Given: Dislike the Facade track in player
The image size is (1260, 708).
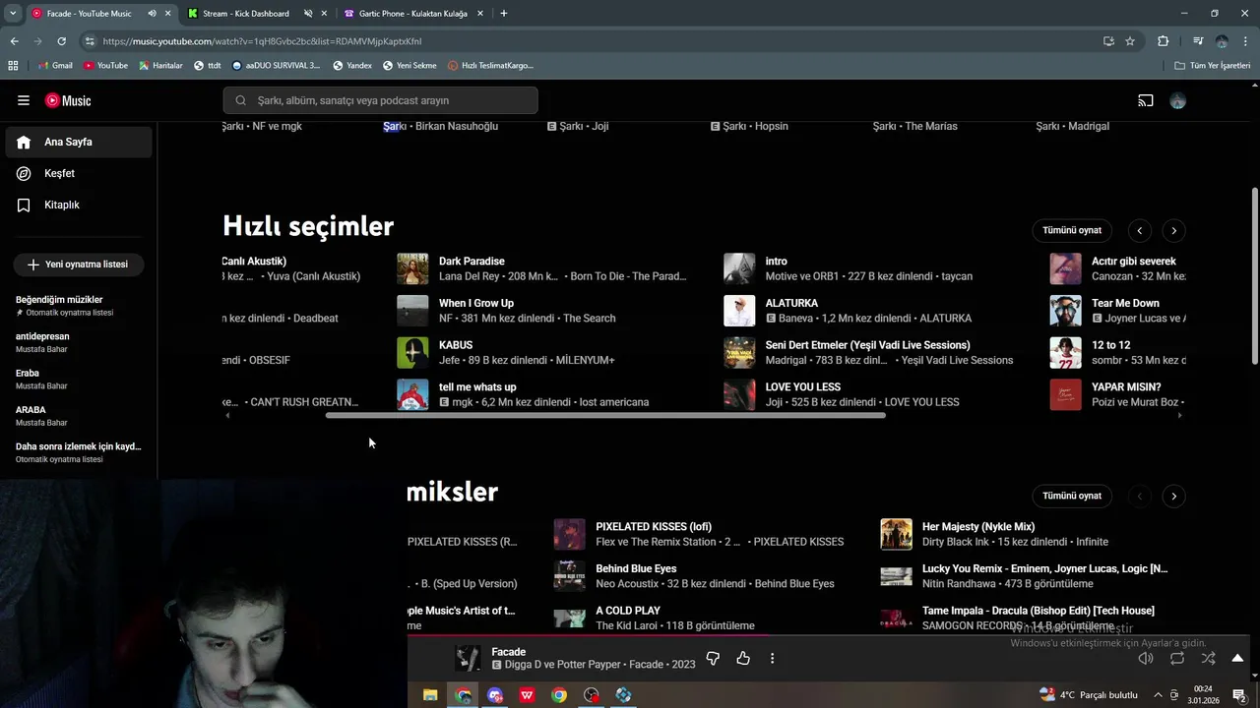Looking at the screenshot, I should pyautogui.click(x=713, y=658).
